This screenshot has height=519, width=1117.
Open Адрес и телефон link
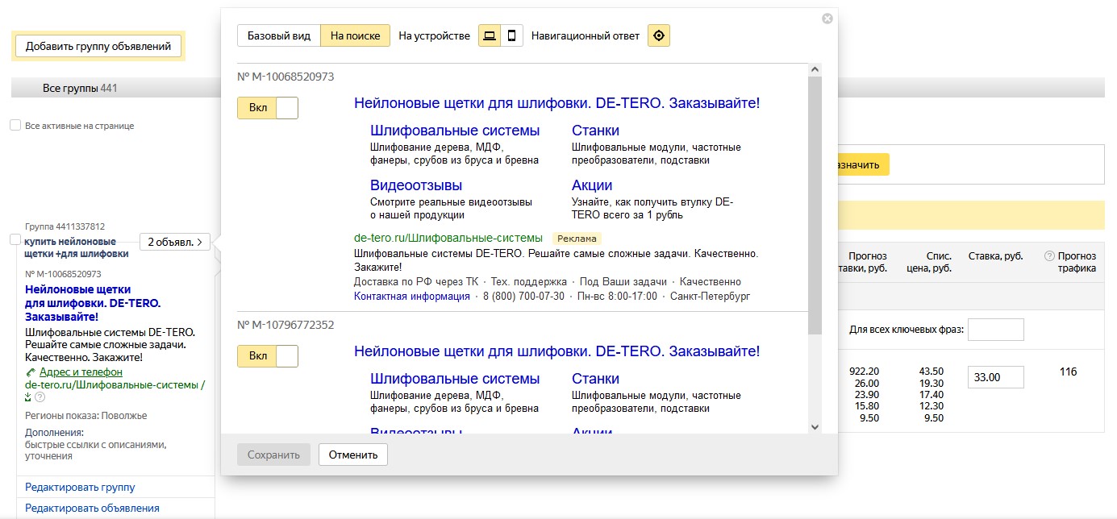point(81,372)
